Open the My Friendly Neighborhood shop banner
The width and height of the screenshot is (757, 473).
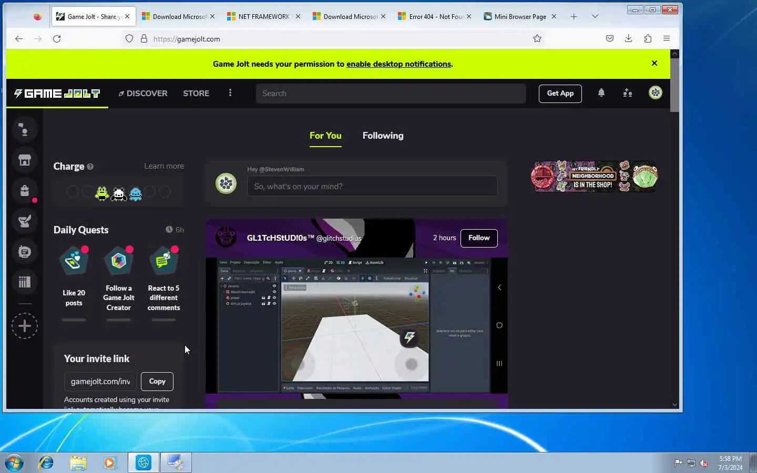click(x=594, y=177)
